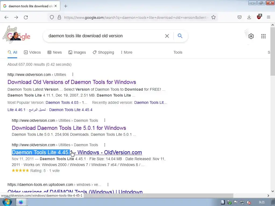
Task: Open the Daemon Tools 4.03 sitelink
Action: click(66, 102)
